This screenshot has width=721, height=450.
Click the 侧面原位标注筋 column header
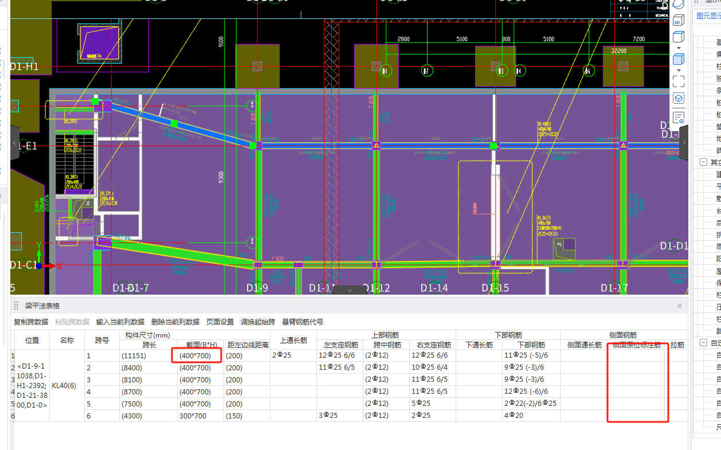coord(637,345)
